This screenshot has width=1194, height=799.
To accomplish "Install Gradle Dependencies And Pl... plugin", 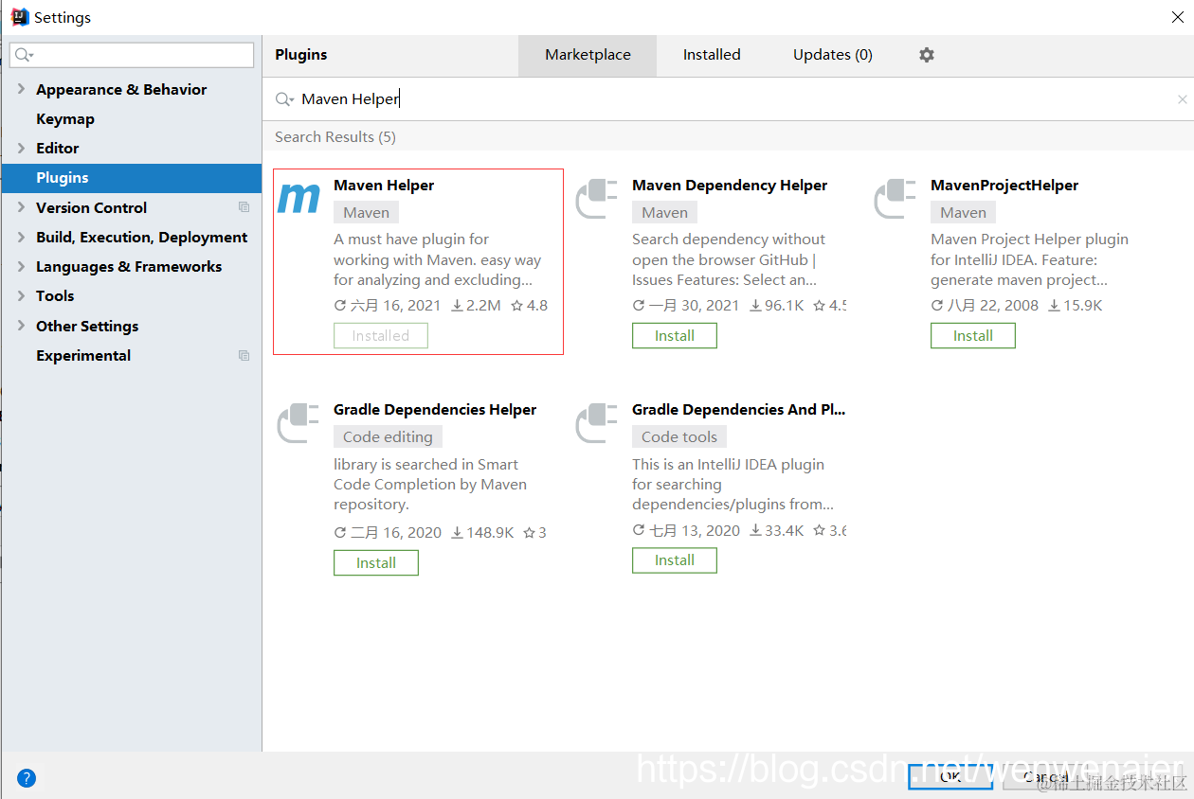I will 675,559.
